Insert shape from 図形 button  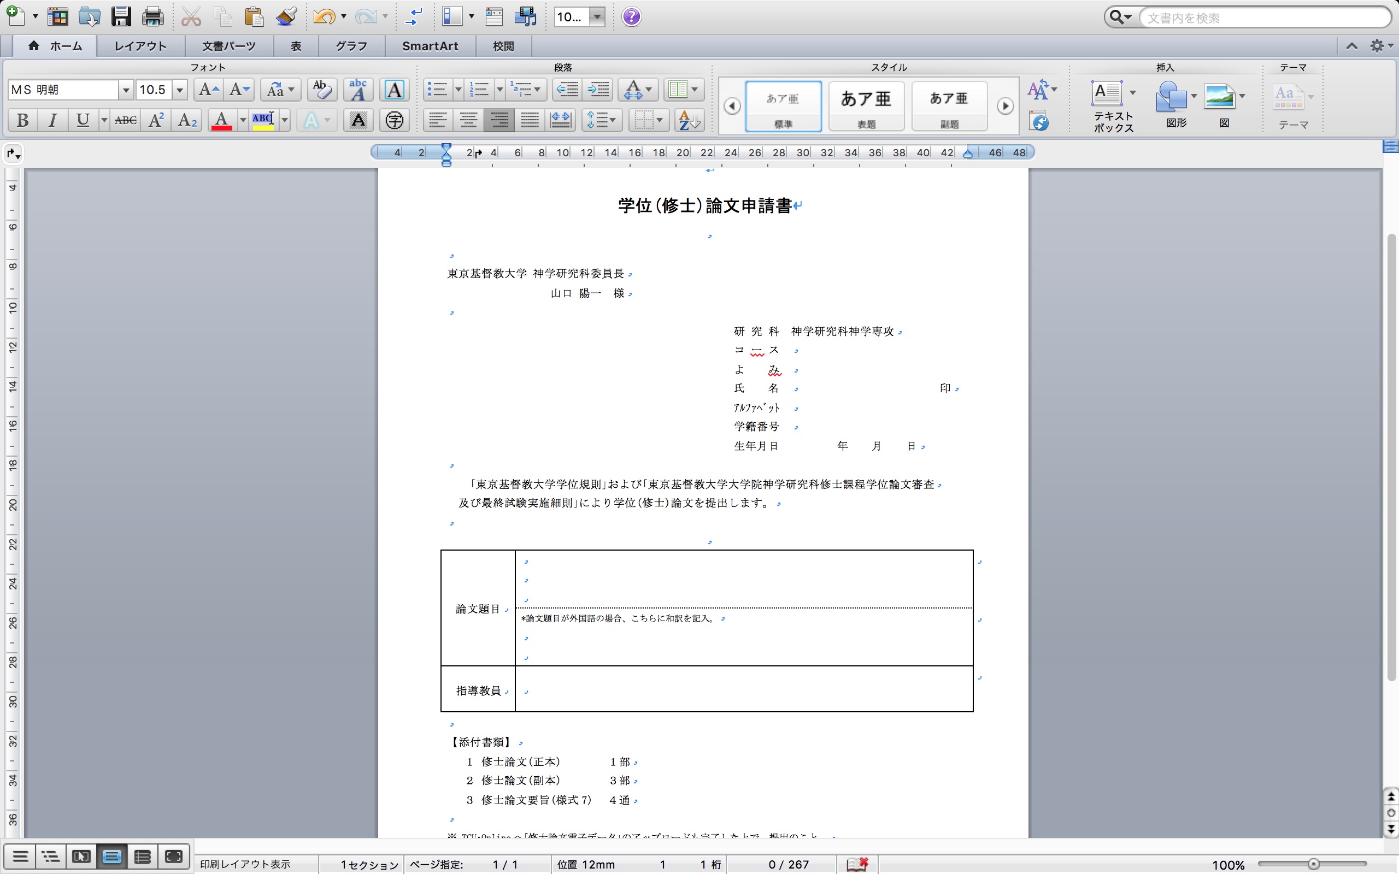[1176, 104]
